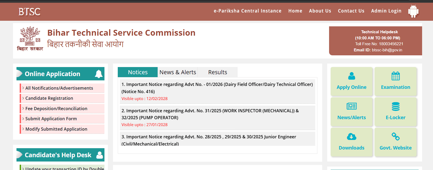The height and width of the screenshot is (170, 433).
Task: Expand All Notifications/Advertisements item
Action: point(59,88)
